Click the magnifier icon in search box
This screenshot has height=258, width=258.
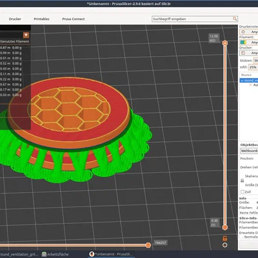tap(235, 19)
